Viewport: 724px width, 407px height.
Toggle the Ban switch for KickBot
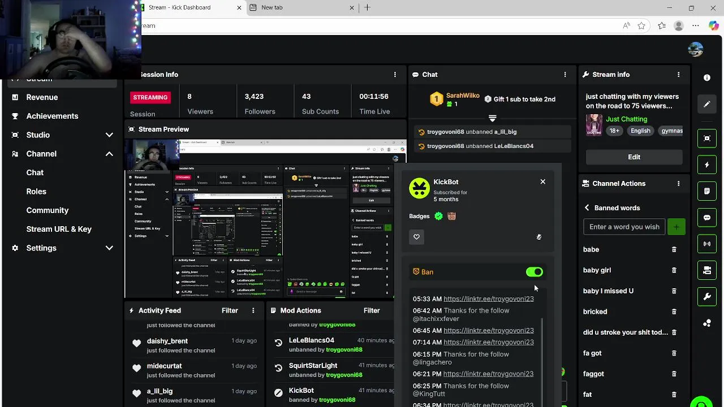click(534, 272)
